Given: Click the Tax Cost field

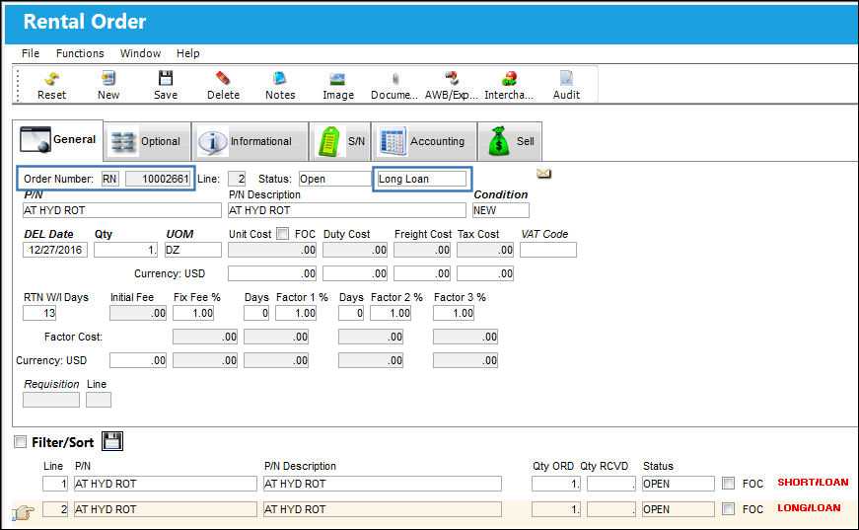Looking at the screenshot, I should click(485, 250).
